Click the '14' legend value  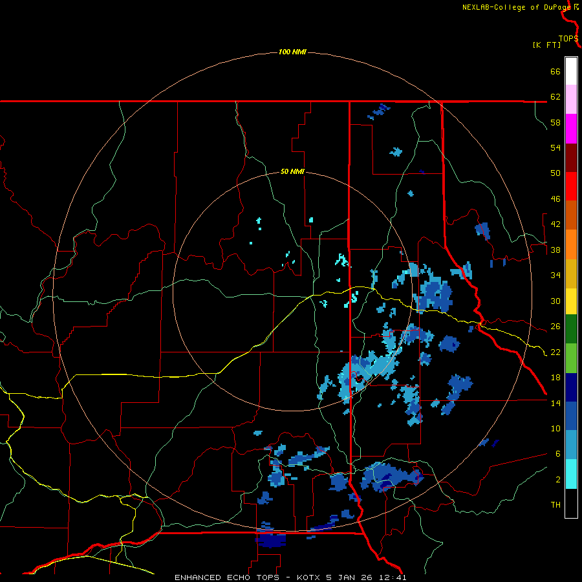tap(555, 403)
